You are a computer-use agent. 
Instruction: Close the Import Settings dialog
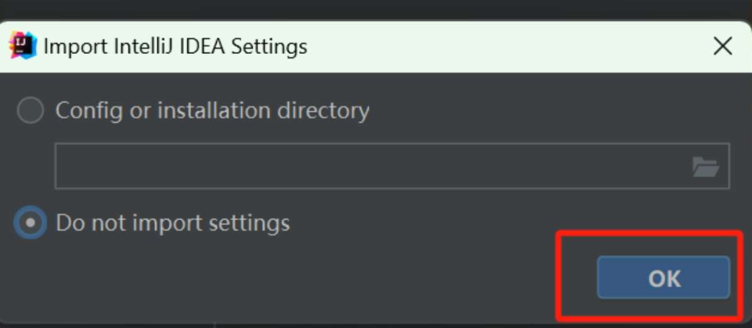pos(722,46)
